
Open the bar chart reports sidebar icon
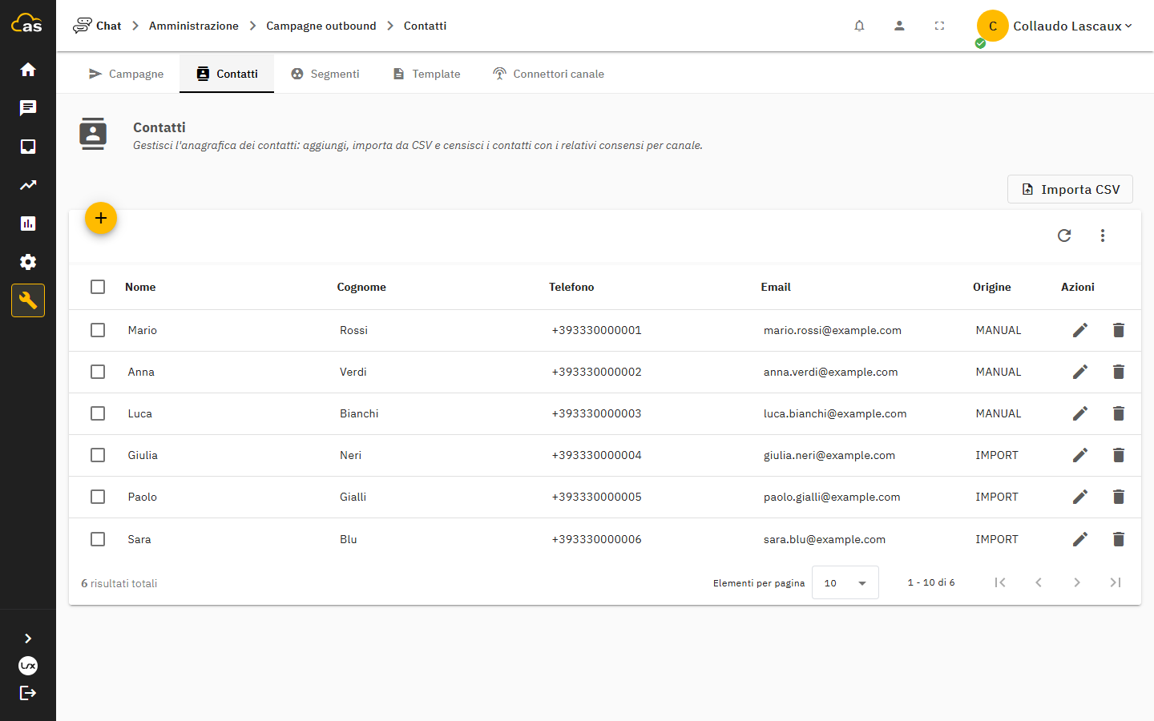[28, 224]
